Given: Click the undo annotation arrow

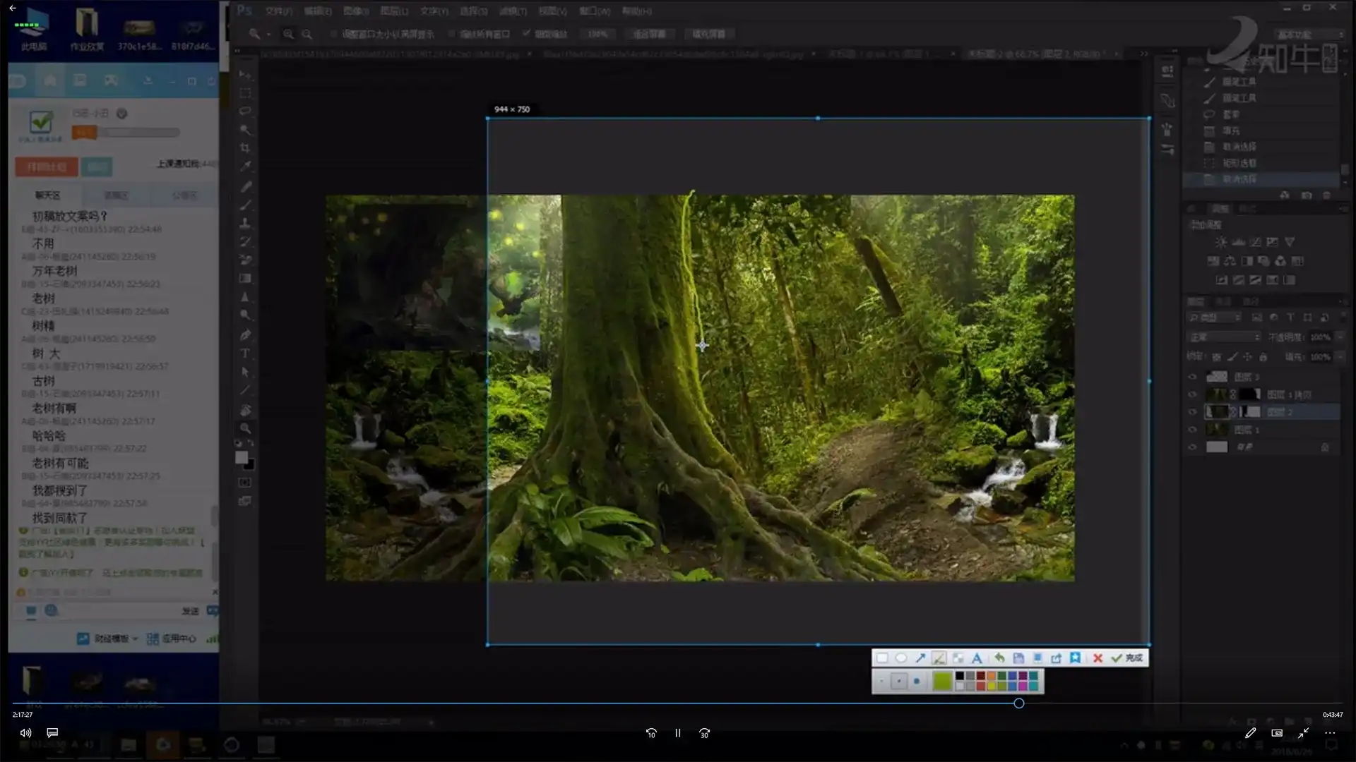Looking at the screenshot, I should click(999, 658).
